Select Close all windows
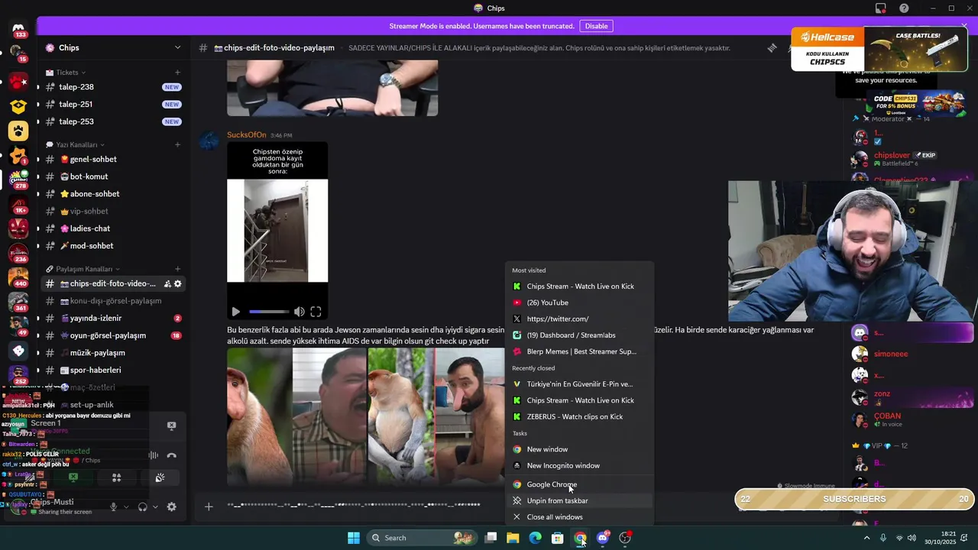 (580, 517)
